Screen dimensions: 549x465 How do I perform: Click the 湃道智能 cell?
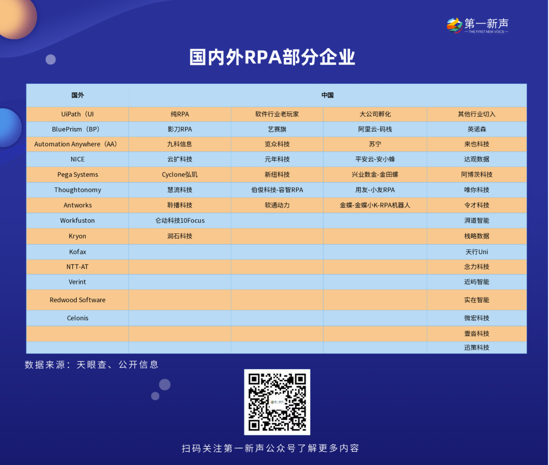[476, 221]
